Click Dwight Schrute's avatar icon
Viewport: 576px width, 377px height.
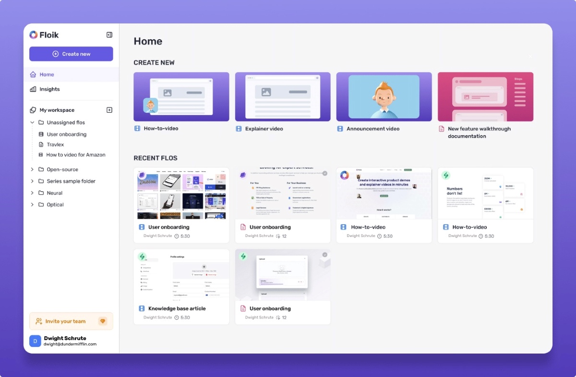[35, 341]
